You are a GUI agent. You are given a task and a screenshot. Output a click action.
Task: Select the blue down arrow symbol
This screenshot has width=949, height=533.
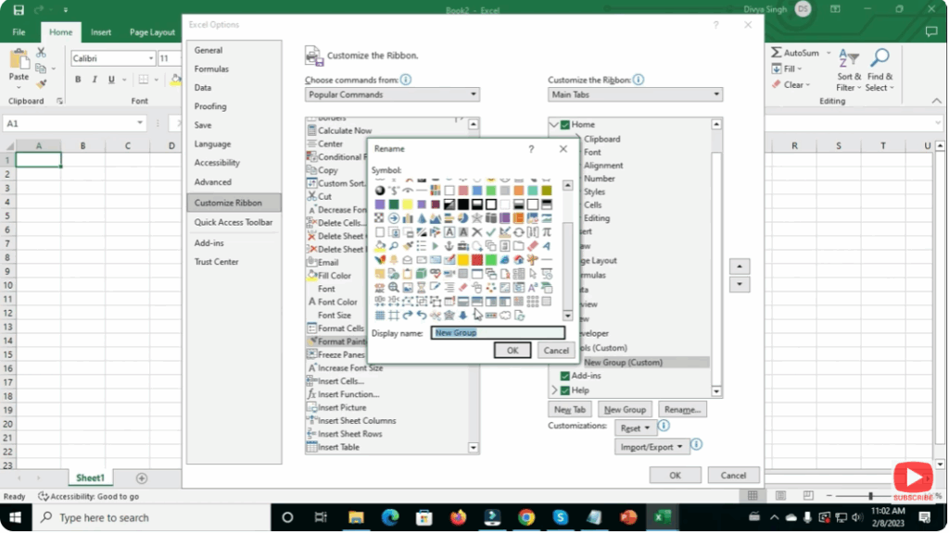click(463, 316)
